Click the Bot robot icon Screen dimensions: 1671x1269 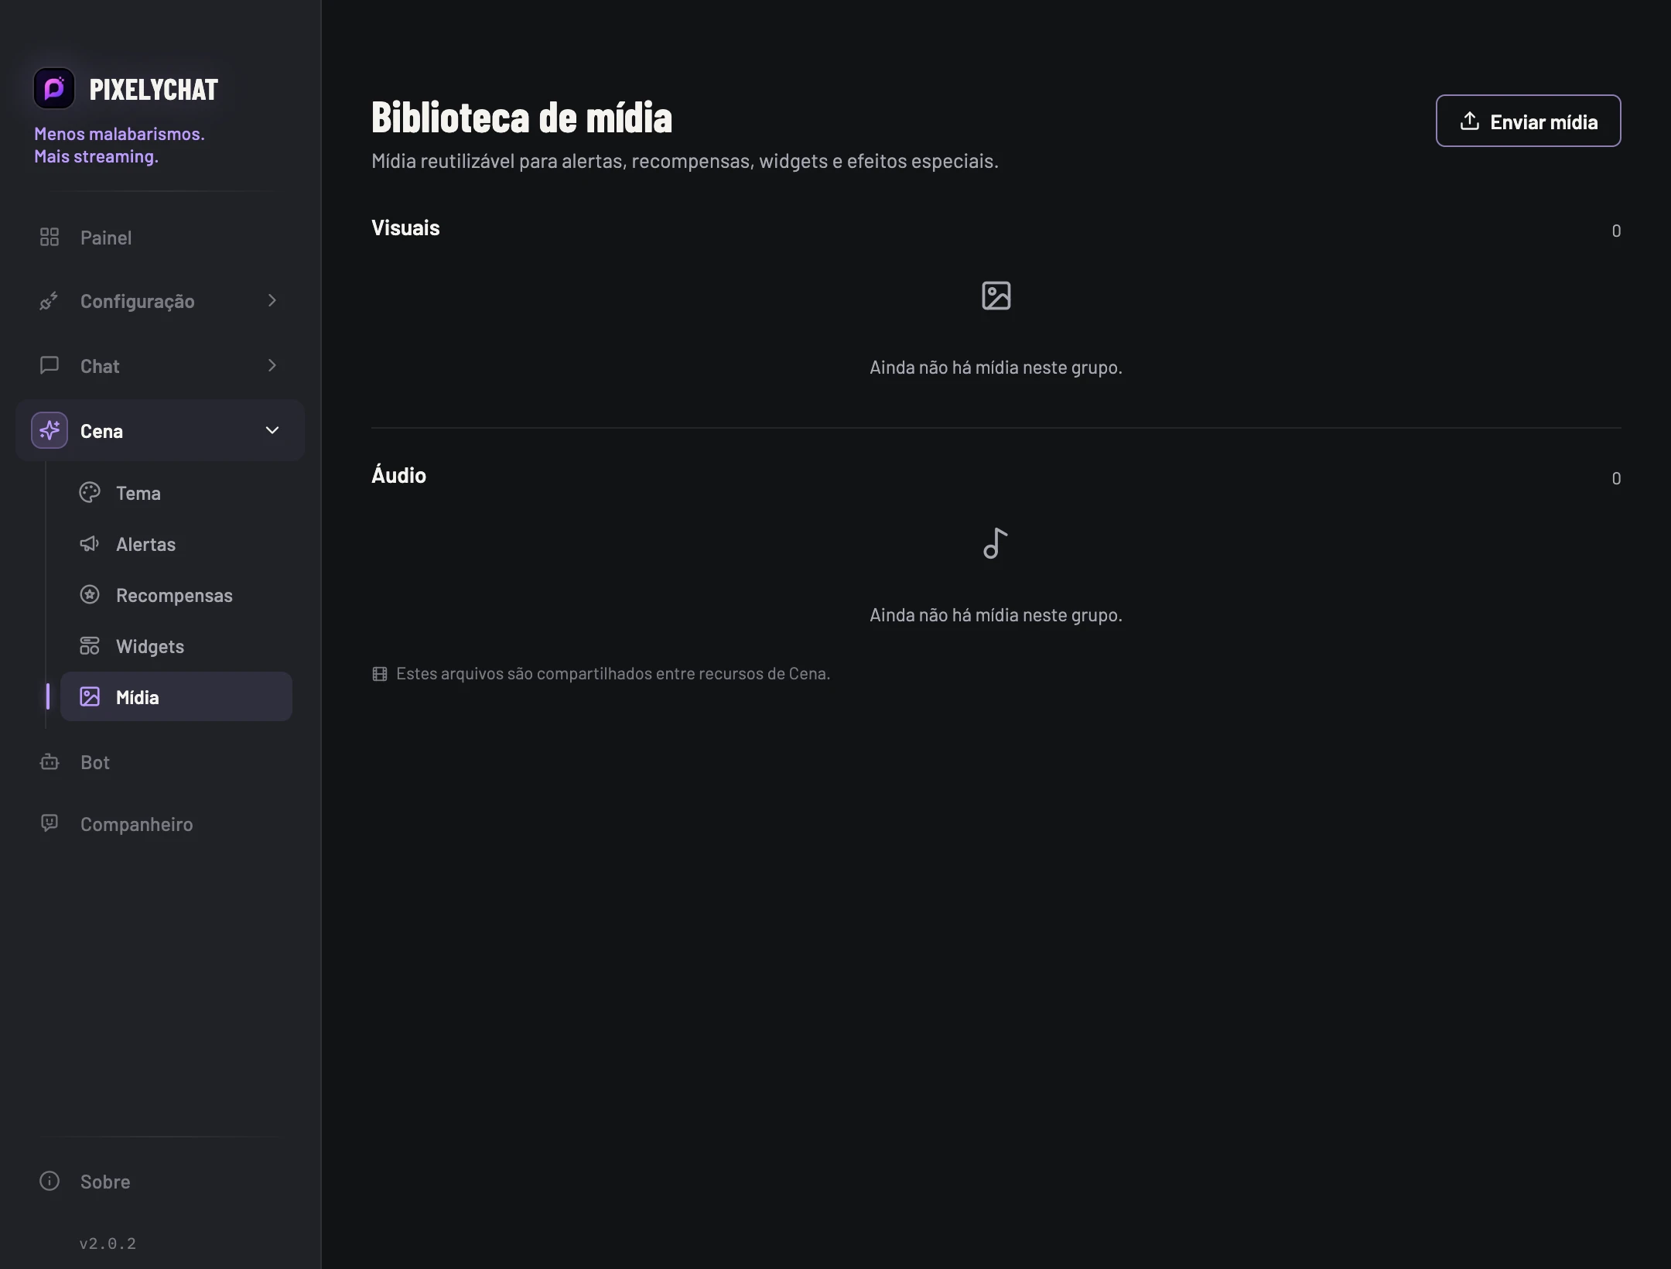click(x=50, y=761)
